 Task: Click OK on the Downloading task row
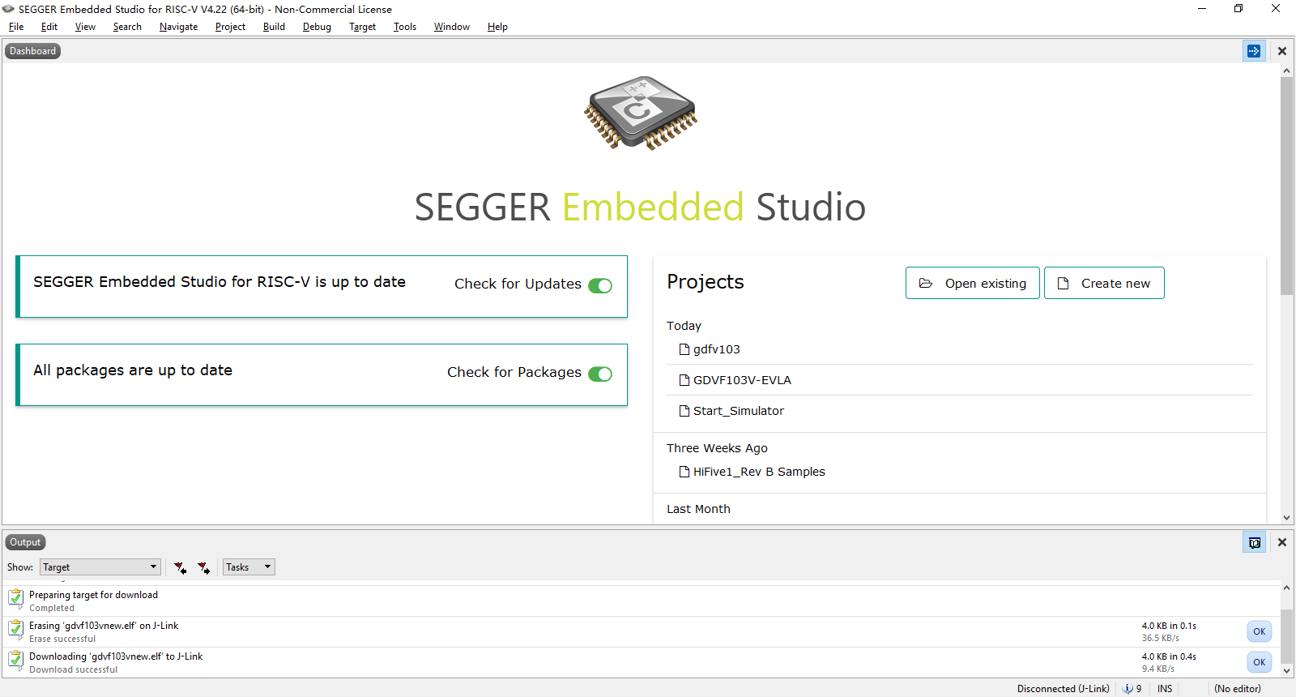(x=1259, y=662)
